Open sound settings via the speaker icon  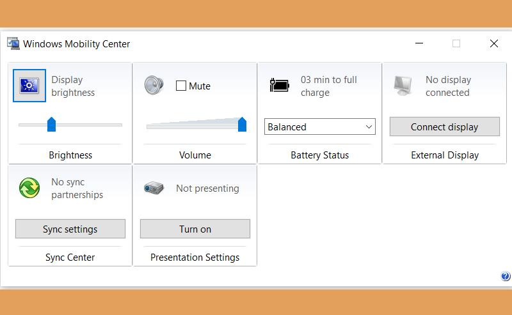154,85
